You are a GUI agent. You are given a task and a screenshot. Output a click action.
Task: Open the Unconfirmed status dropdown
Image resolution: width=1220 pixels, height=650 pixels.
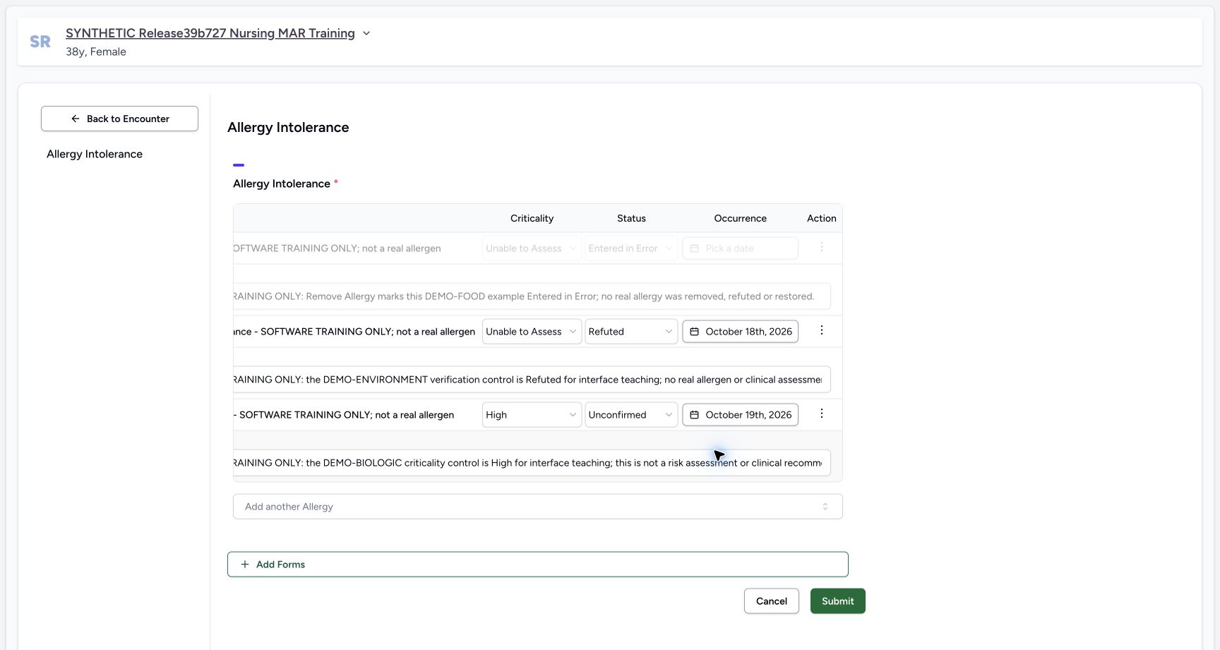(631, 414)
